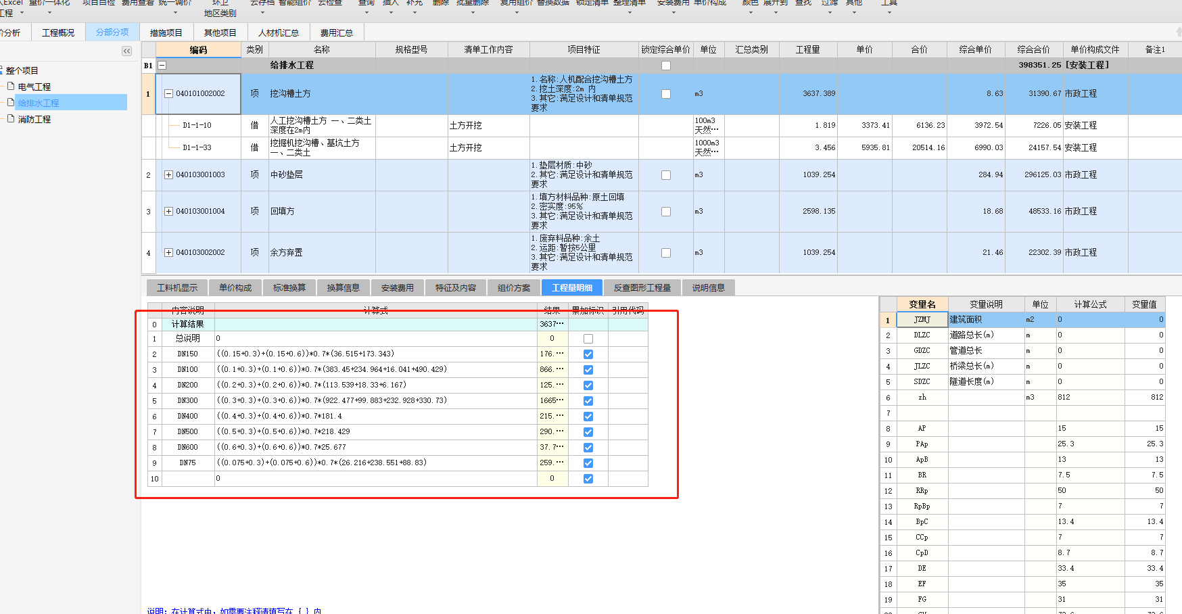
Task: Uncheck the 累加标识 box for DN75 row
Action: coord(588,463)
